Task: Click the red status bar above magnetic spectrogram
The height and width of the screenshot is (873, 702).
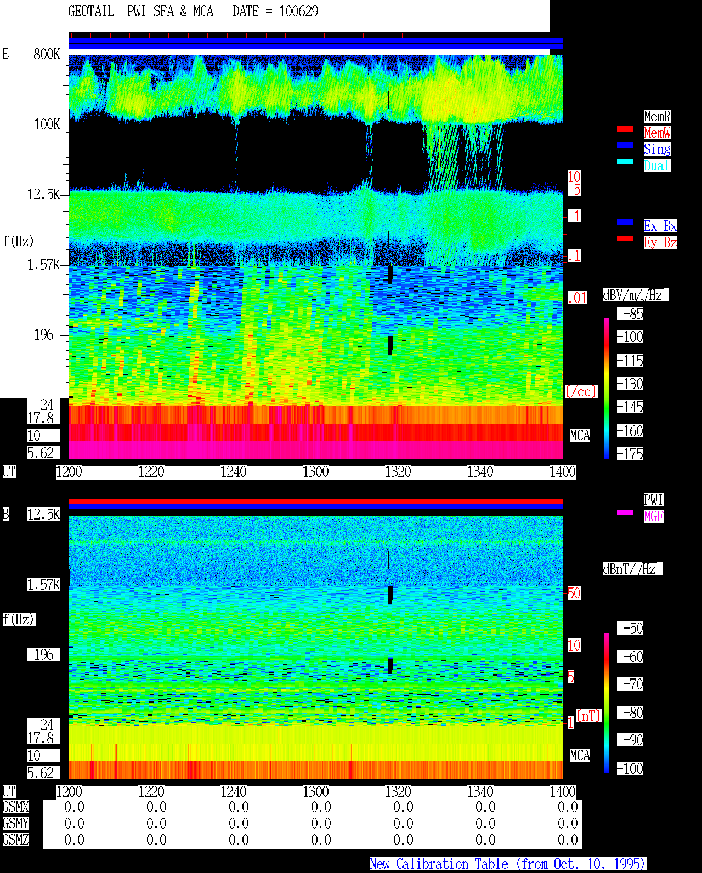Action: click(x=315, y=501)
